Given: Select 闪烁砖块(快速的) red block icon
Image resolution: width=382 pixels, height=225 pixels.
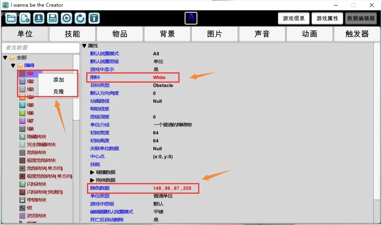Looking at the screenshot, I should tap(23, 192).
